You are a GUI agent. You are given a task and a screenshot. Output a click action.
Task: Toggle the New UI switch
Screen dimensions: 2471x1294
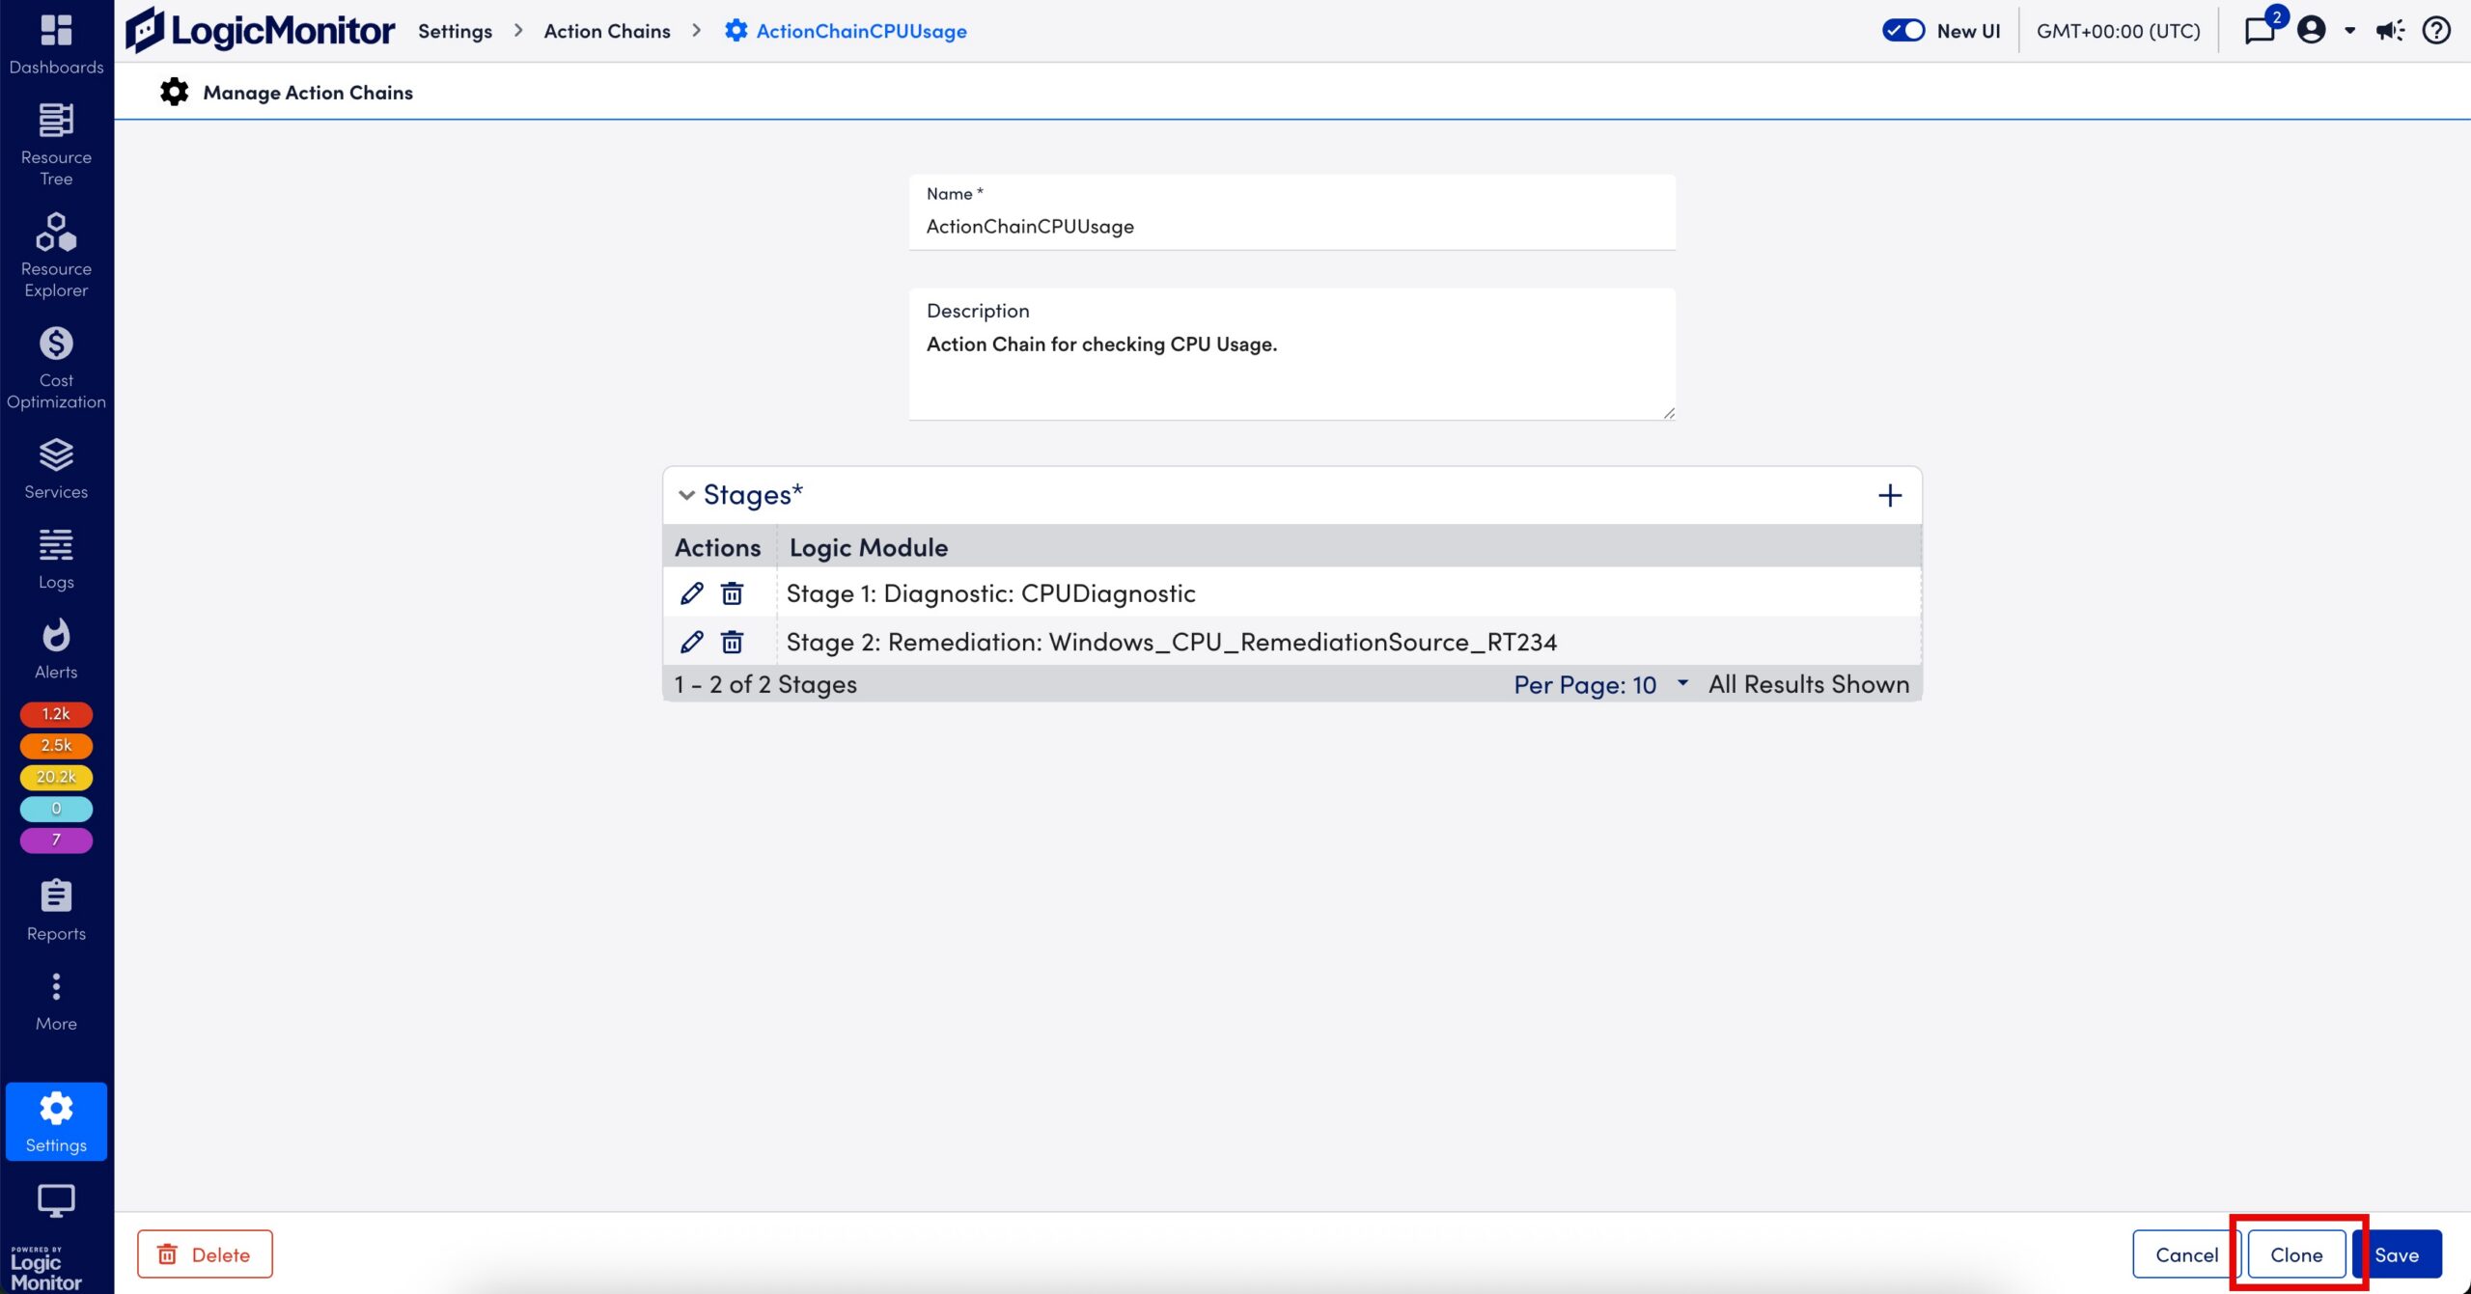pyautogui.click(x=1903, y=31)
